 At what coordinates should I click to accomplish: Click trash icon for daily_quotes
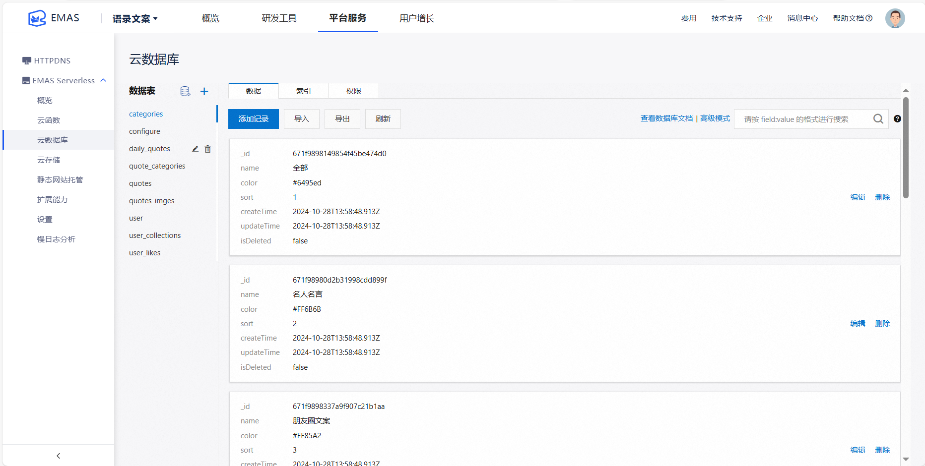coord(207,149)
